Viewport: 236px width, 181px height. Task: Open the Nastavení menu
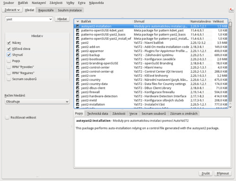tap(39, 3)
